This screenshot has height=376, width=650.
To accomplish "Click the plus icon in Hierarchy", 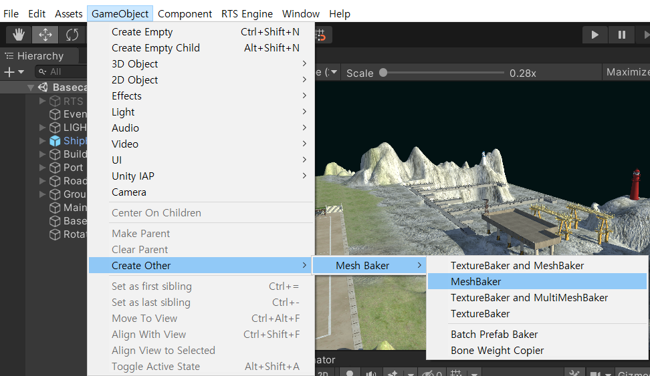I will tap(9, 72).
